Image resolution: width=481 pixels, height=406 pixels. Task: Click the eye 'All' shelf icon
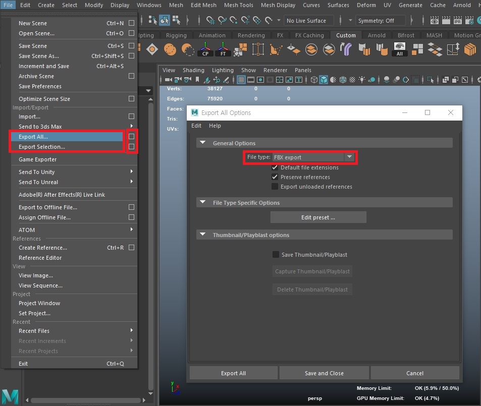coord(399,49)
